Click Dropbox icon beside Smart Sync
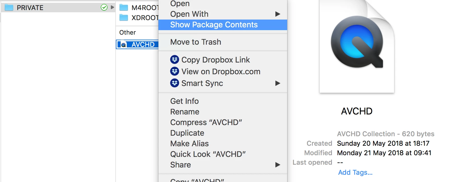The image size is (459, 182). [175, 83]
